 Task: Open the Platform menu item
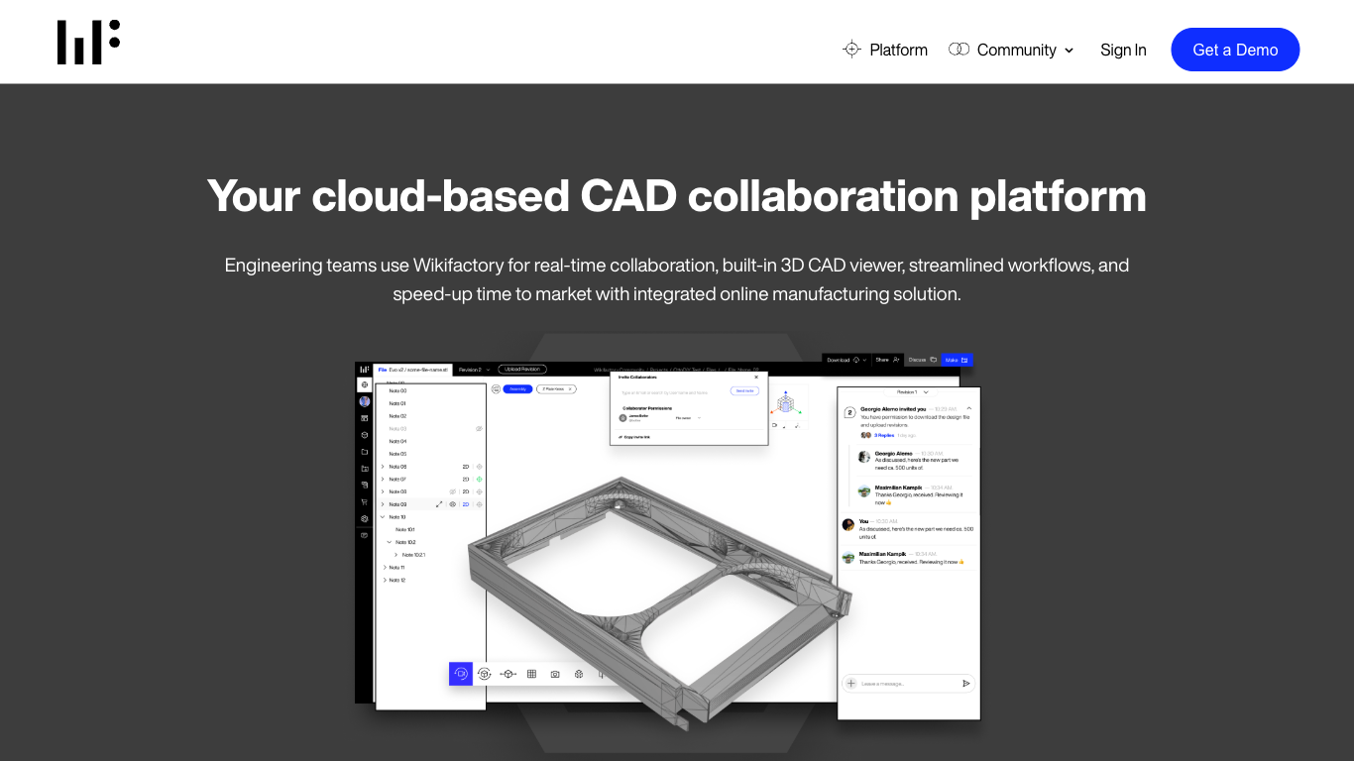pos(885,50)
